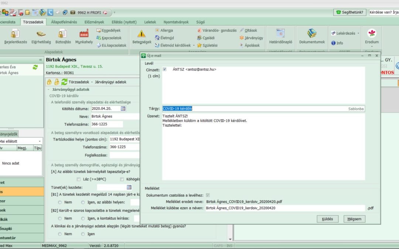Click the Segíthetünk? help button
The height and width of the screenshot is (249, 399).
pos(349,12)
